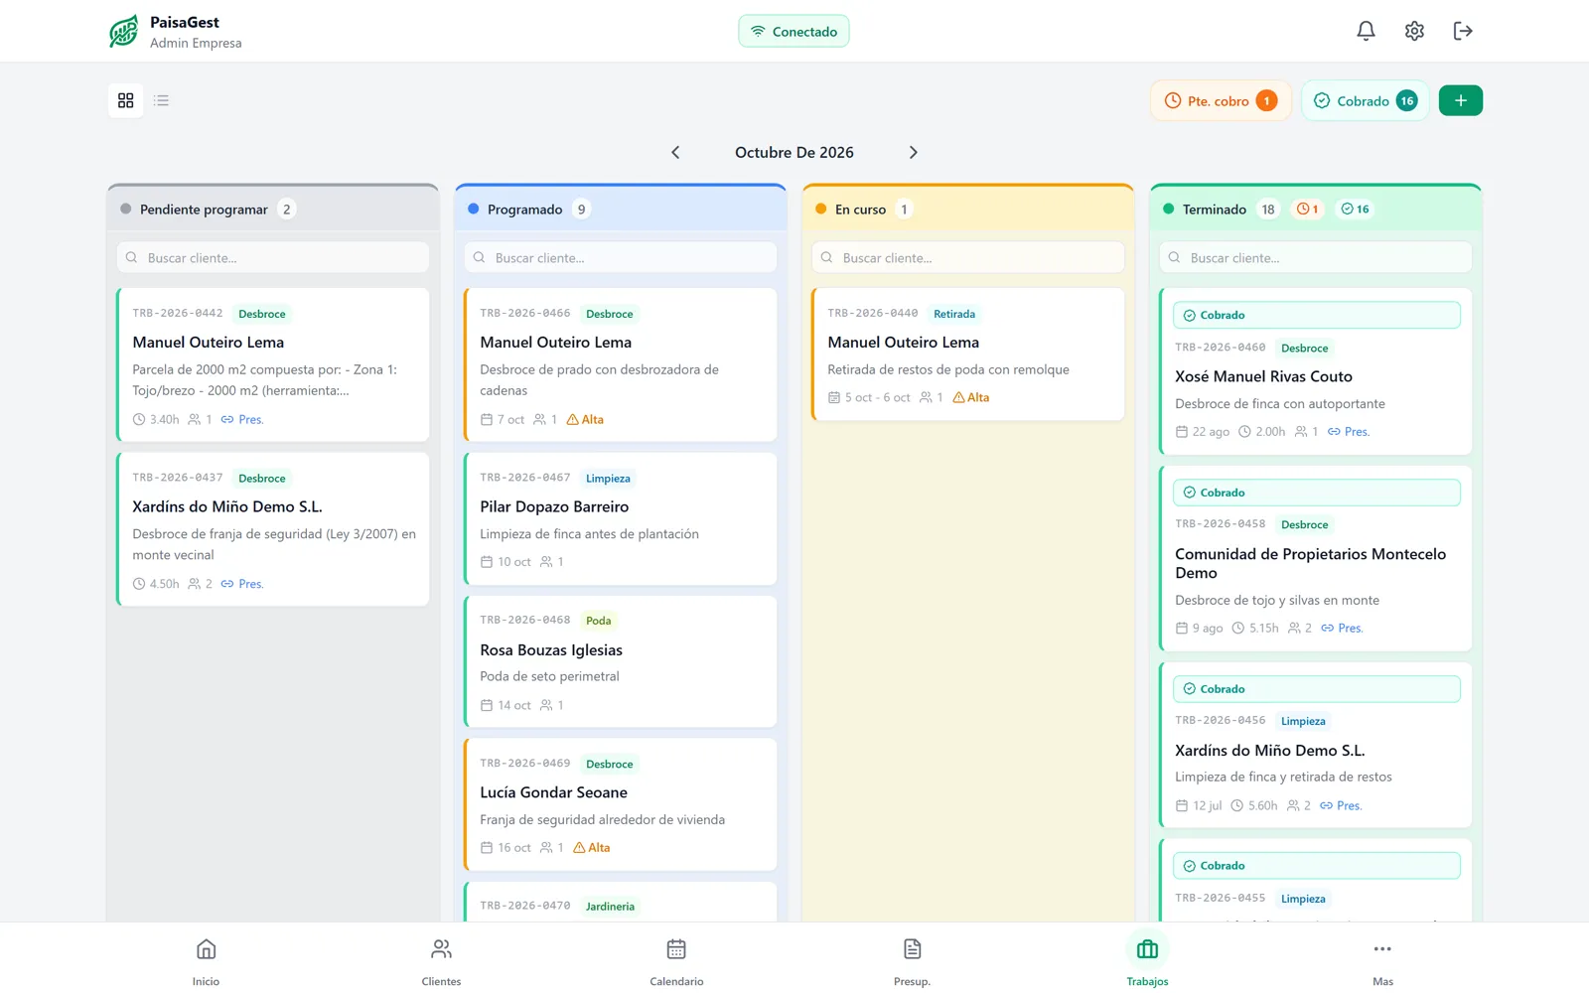Open Clientes tab in bottom navigation

pyautogui.click(x=441, y=960)
